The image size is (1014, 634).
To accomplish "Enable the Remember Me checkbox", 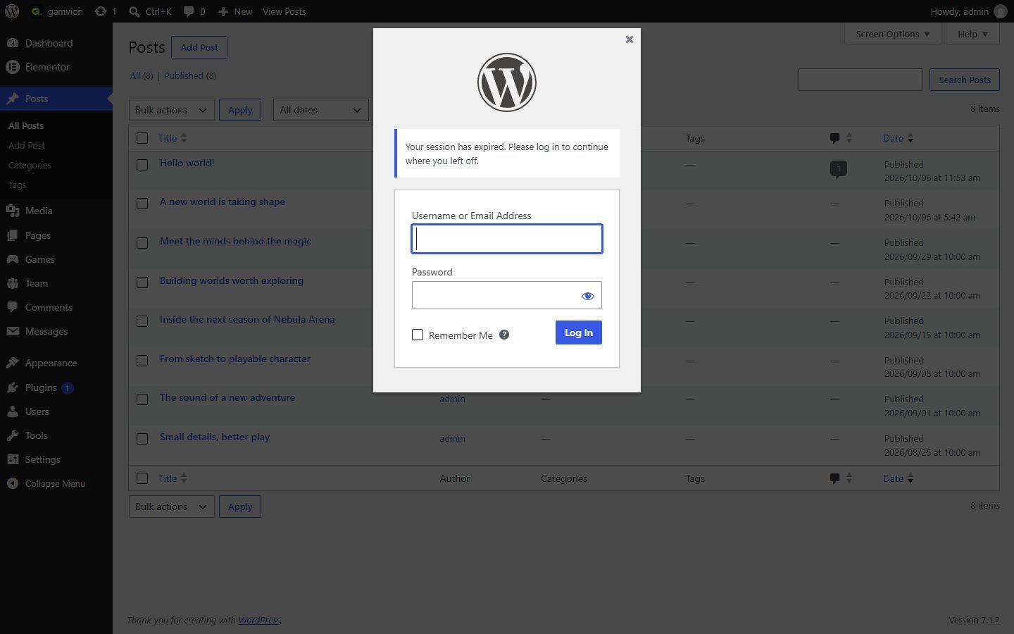I will coord(418,335).
